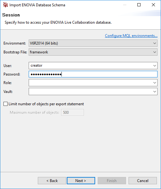The height and width of the screenshot is (189, 161).
Task: Go to previous page with Back button
Action: pos(52,181)
